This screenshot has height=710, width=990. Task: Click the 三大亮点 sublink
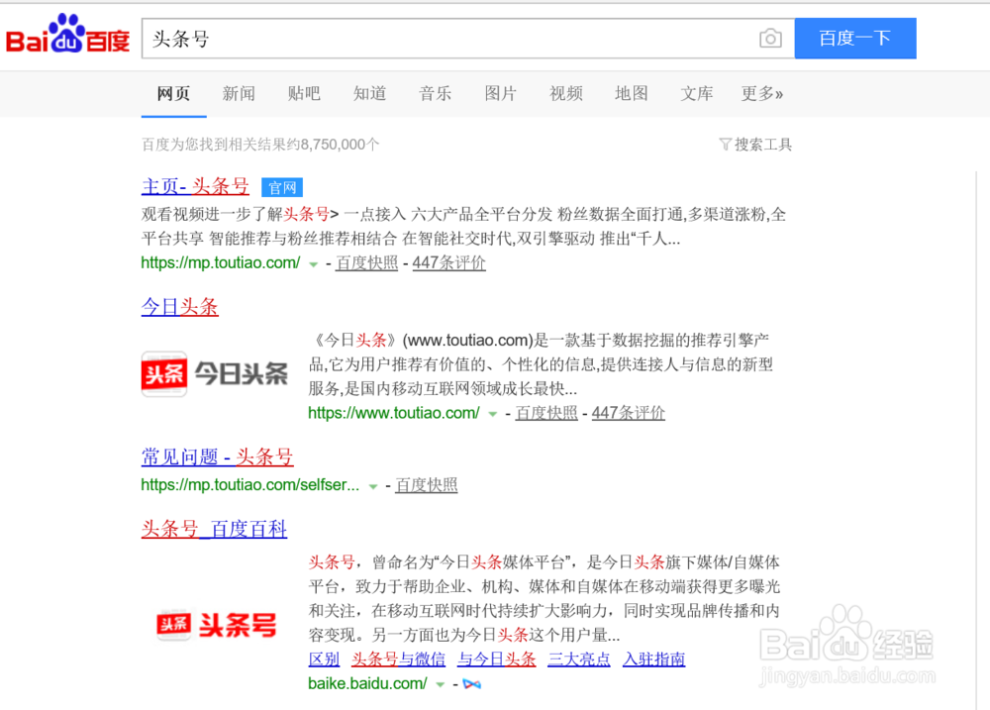coord(579,659)
